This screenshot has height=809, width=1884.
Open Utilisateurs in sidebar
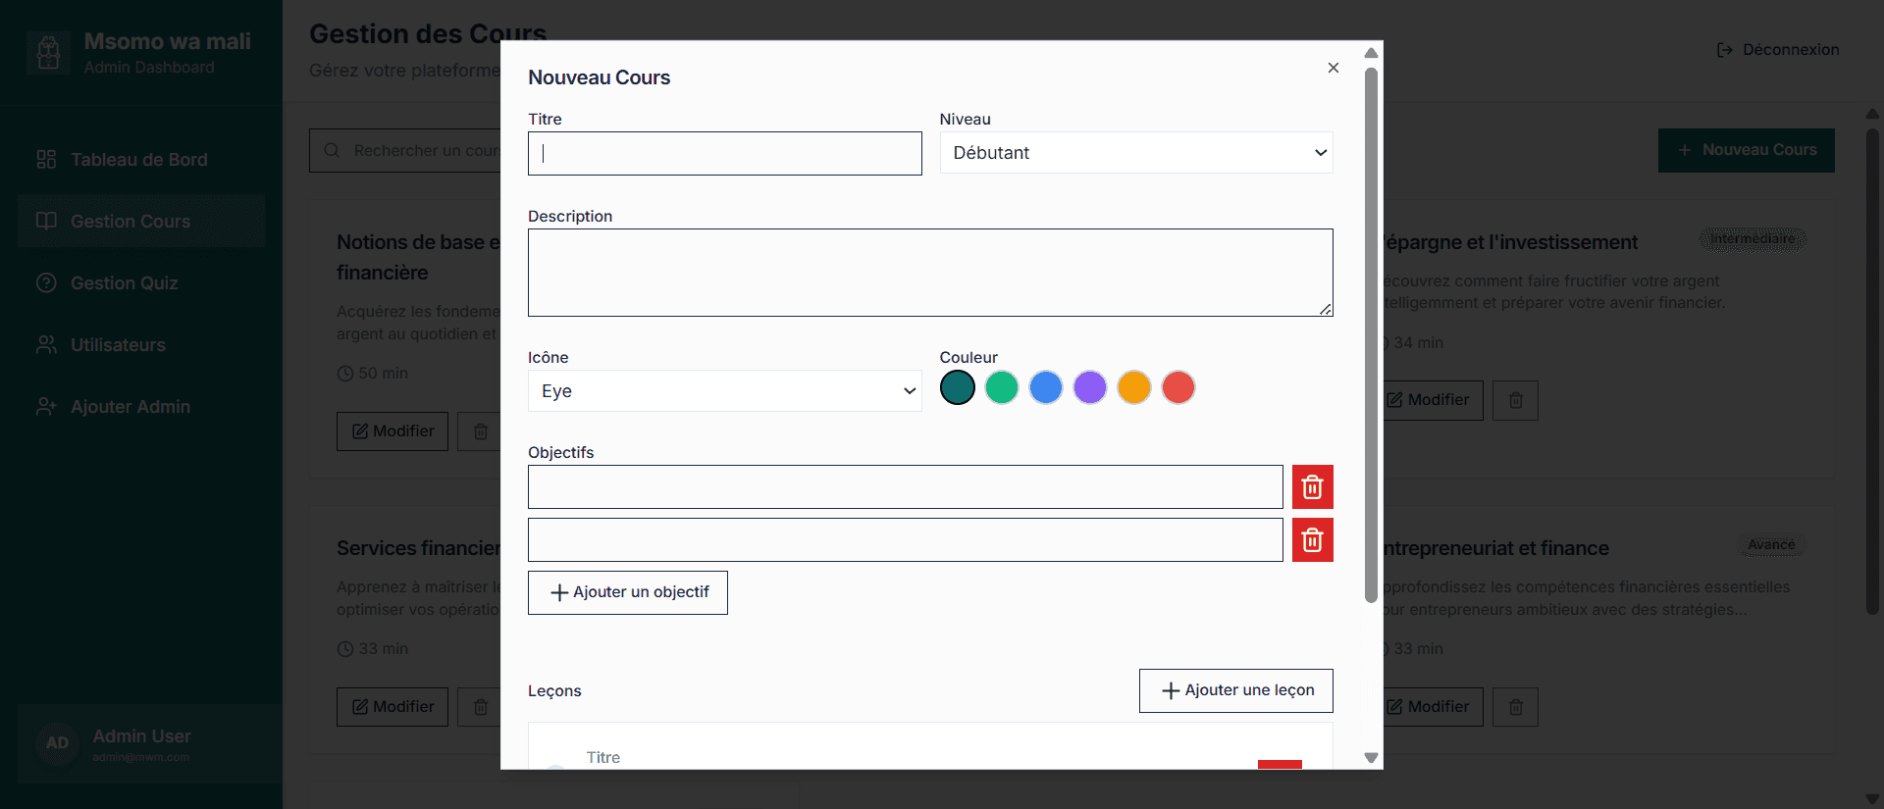point(141,345)
